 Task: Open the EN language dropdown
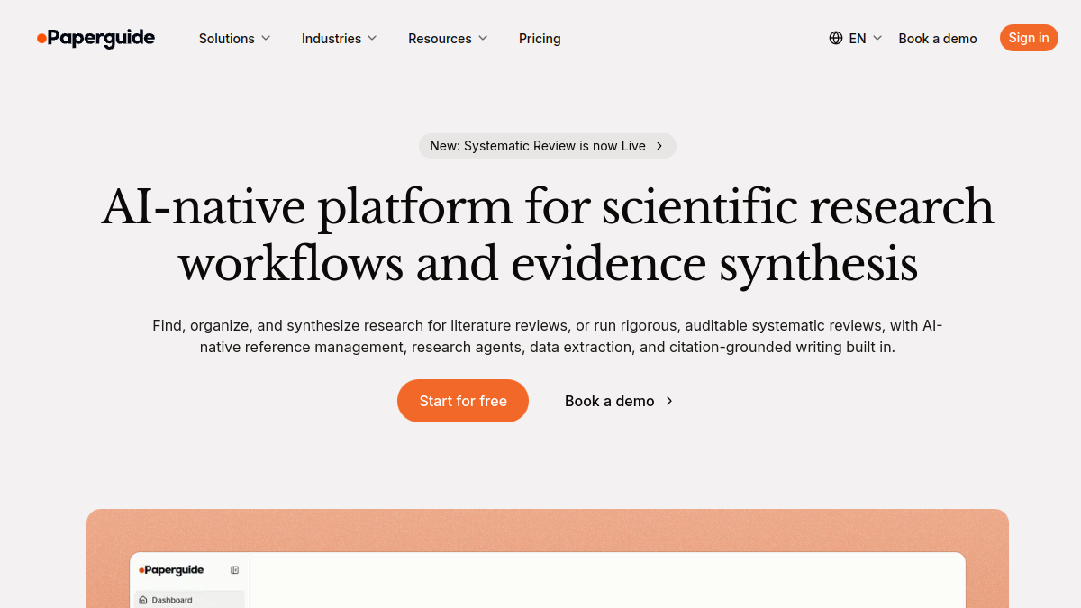click(x=856, y=38)
